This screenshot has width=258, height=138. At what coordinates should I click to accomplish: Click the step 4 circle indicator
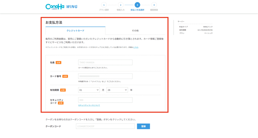pyautogui.click(x=154, y=5)
